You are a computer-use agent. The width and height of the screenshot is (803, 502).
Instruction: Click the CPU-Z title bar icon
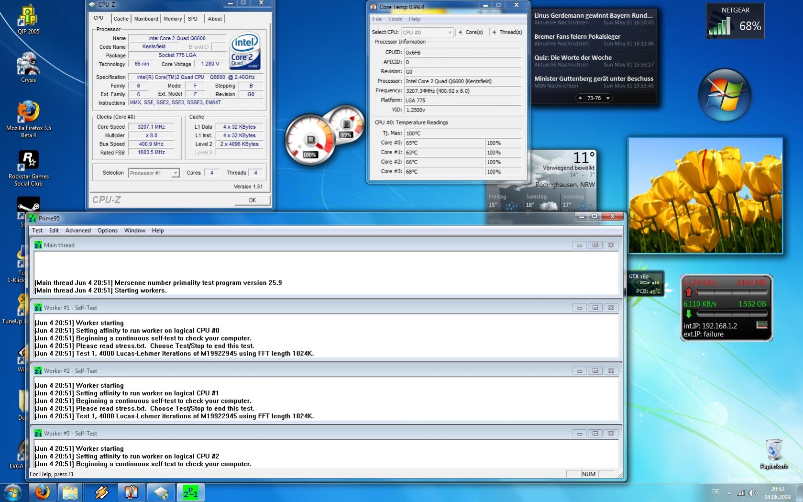(92, 5)
